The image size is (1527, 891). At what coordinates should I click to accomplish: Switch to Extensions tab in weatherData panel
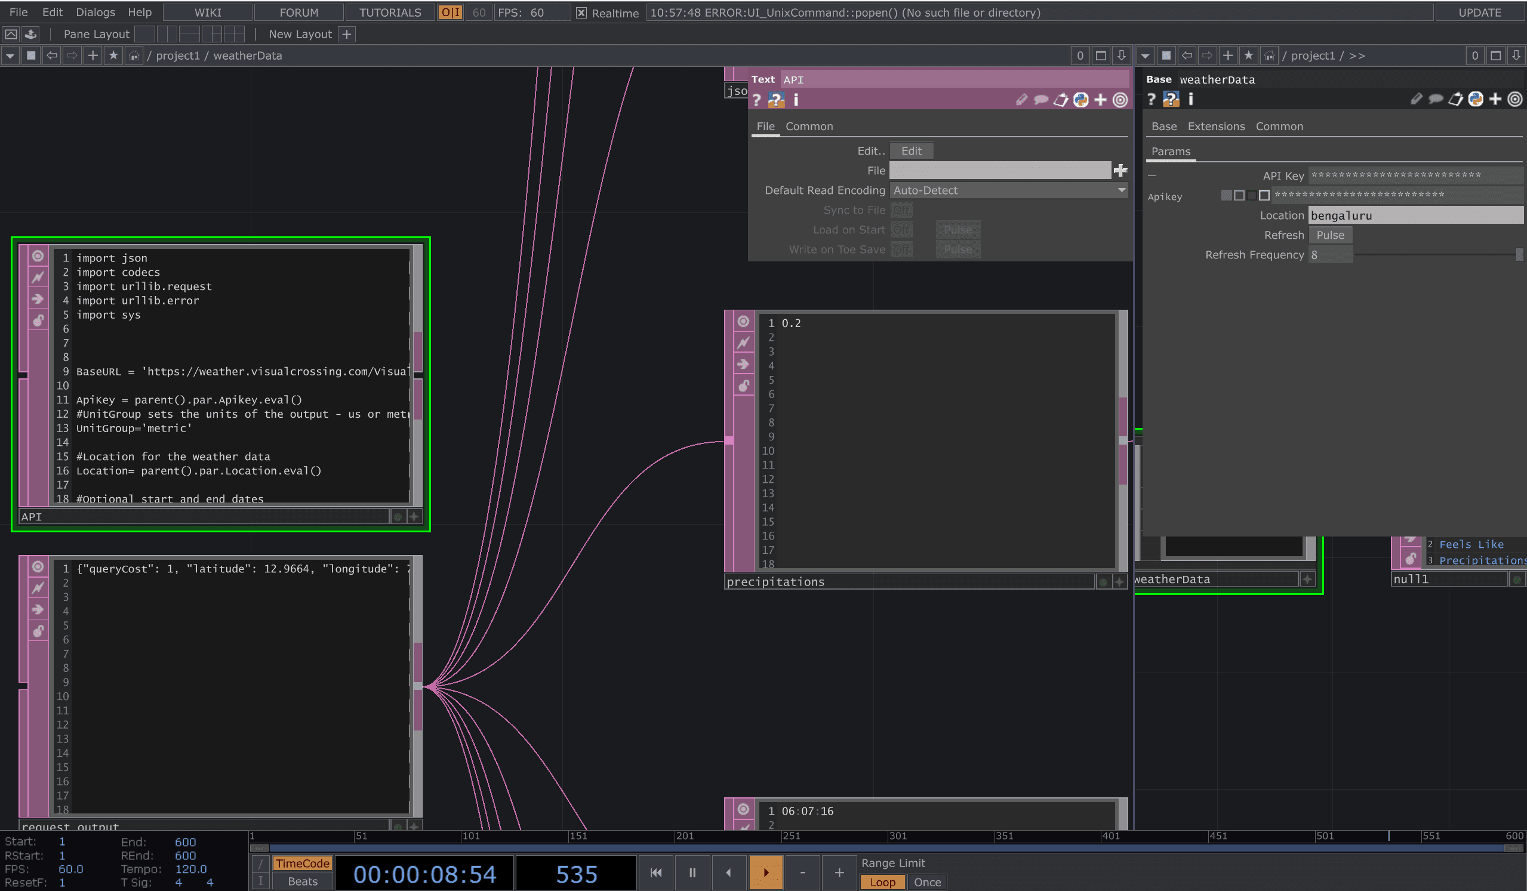pos(1215,127)
